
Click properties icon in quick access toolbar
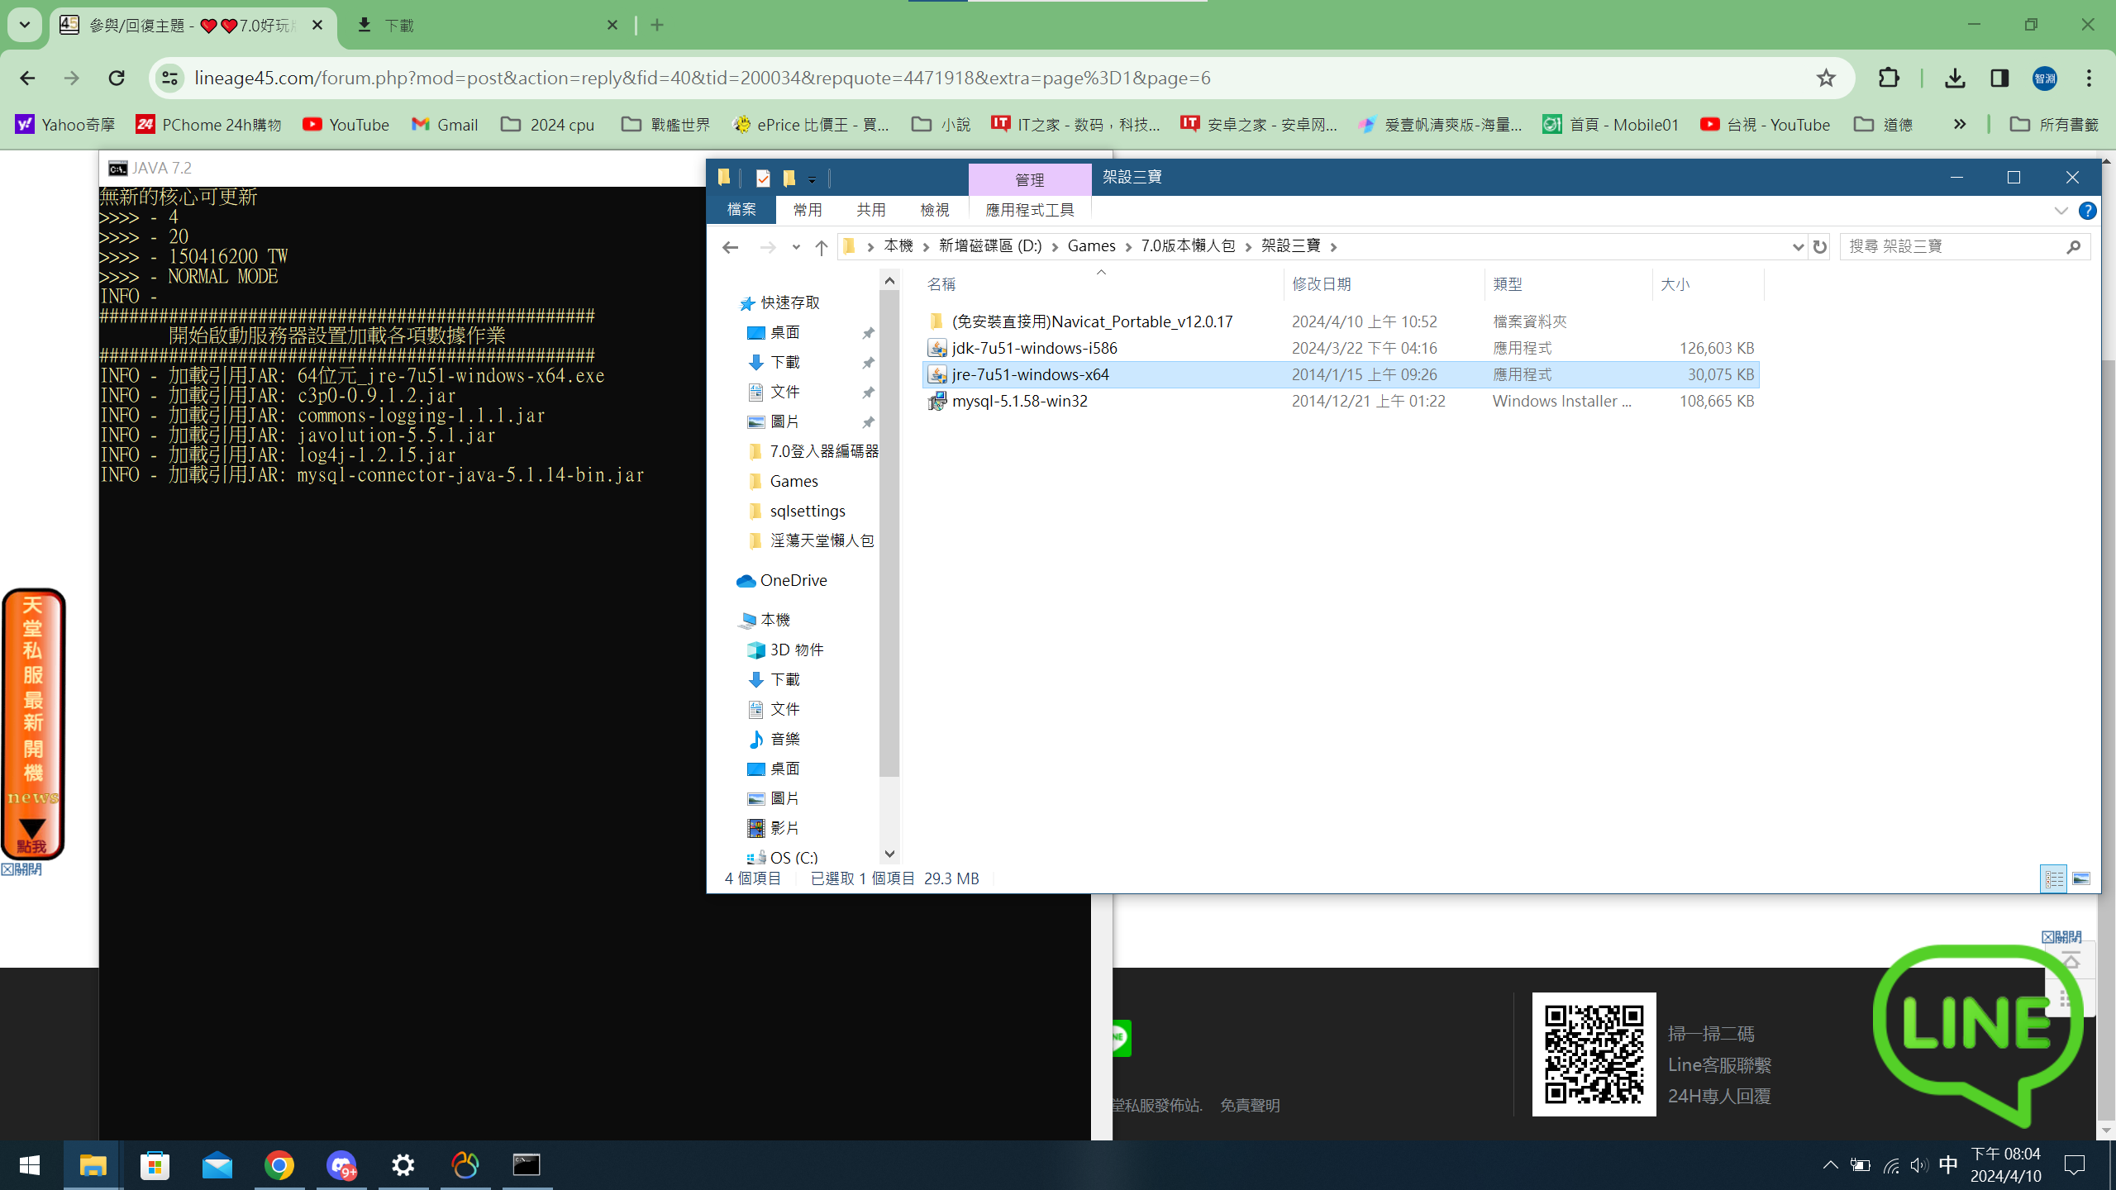[x=763, y=178]
